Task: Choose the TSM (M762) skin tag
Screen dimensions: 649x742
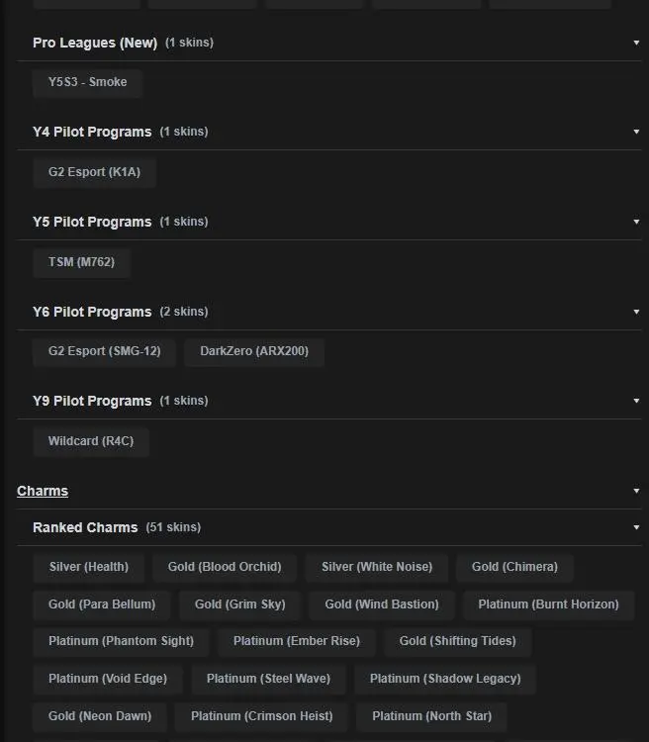Action: [x=81, y=262]
